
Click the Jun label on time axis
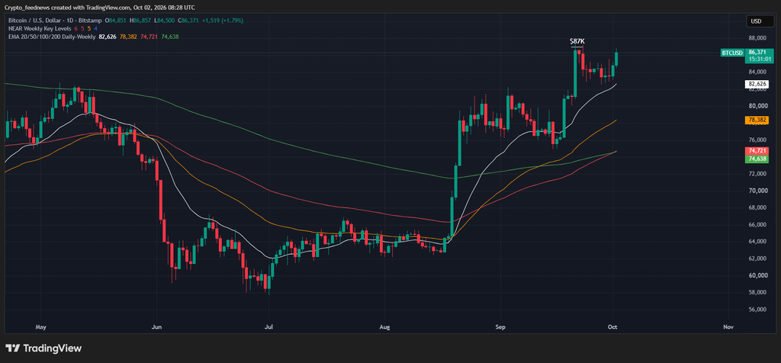click(156, 327)
